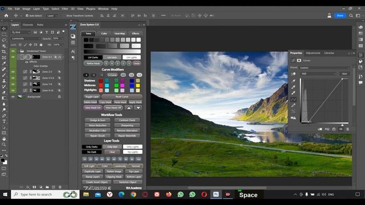
Task: Select the Eraser tool
Action: pyautogui.click(x=4, y=92)
